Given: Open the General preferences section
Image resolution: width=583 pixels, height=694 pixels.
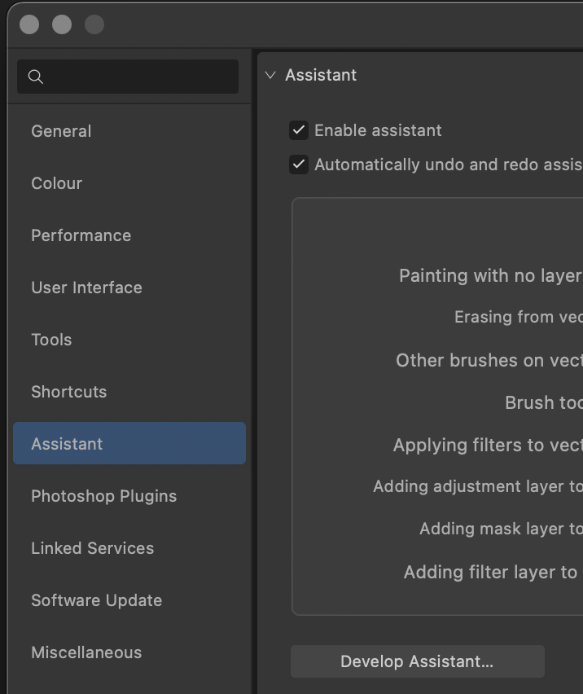Looking at the screenshot, I should [61, 131].
